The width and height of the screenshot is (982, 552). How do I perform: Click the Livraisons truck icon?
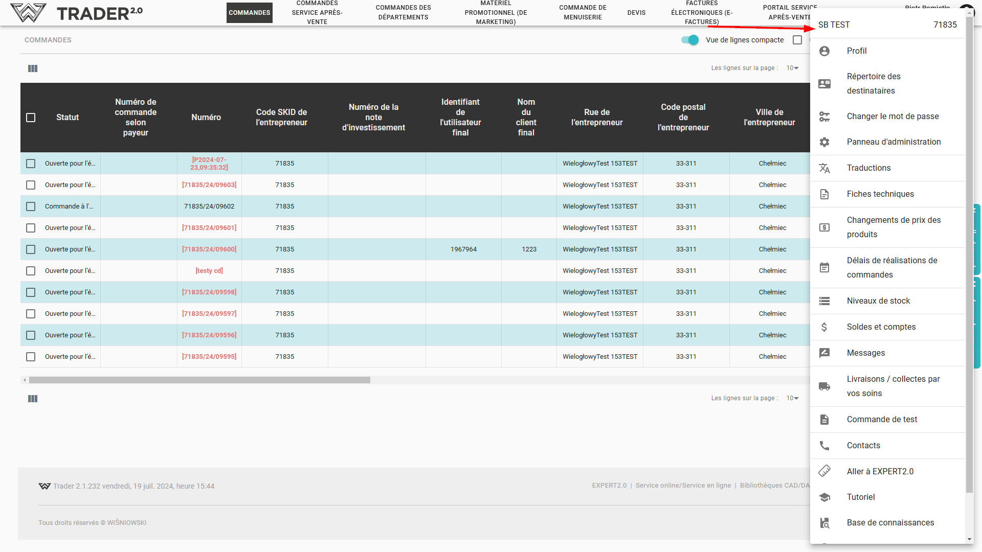tap(824, 386)
